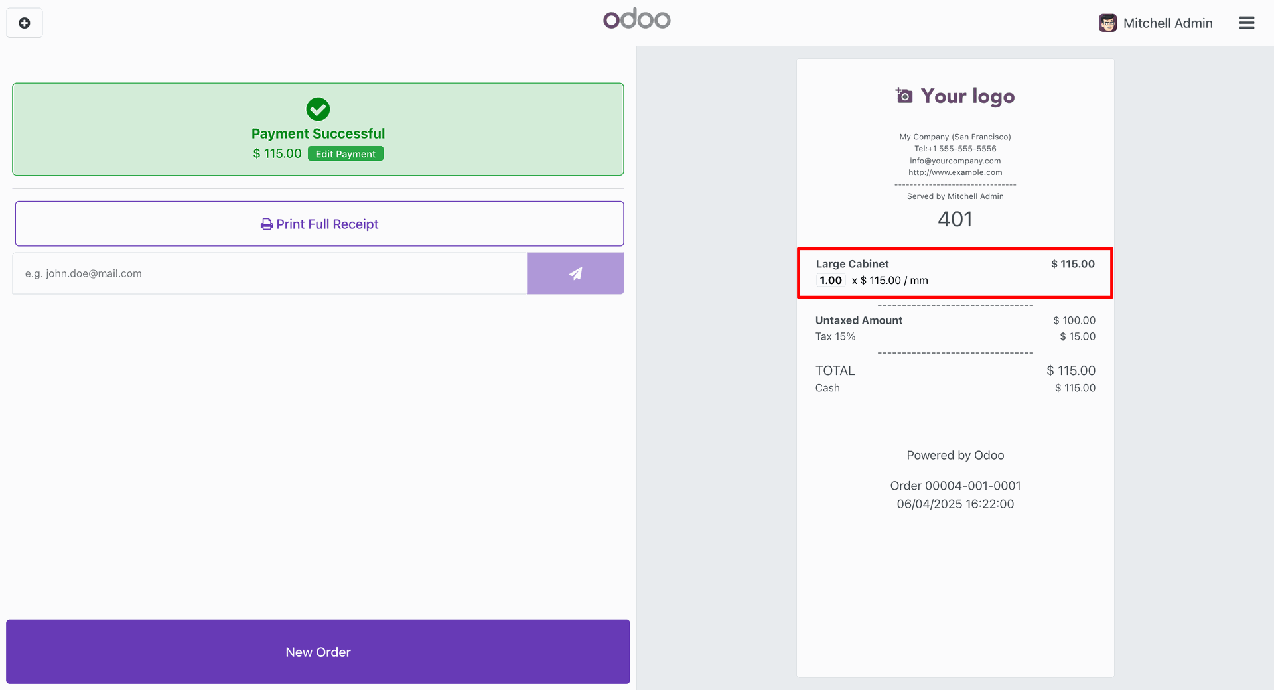Click the printer icon on the receipt button

point(267,224)
